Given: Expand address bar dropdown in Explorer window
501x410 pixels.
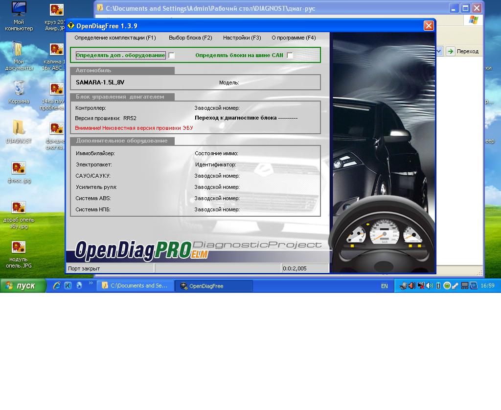Looking at the screenshot, I should pyautogui.click(x=439, y=51).
